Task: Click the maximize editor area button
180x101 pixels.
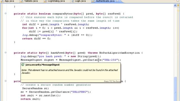Action: tap(178, 1)
